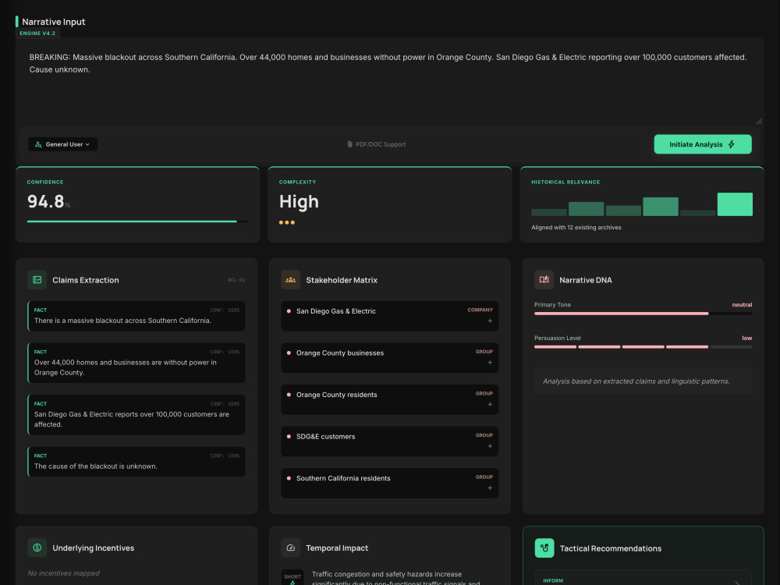
Task: Click the Persuasion Level segmented bar
Action: (x=643, y=347)
